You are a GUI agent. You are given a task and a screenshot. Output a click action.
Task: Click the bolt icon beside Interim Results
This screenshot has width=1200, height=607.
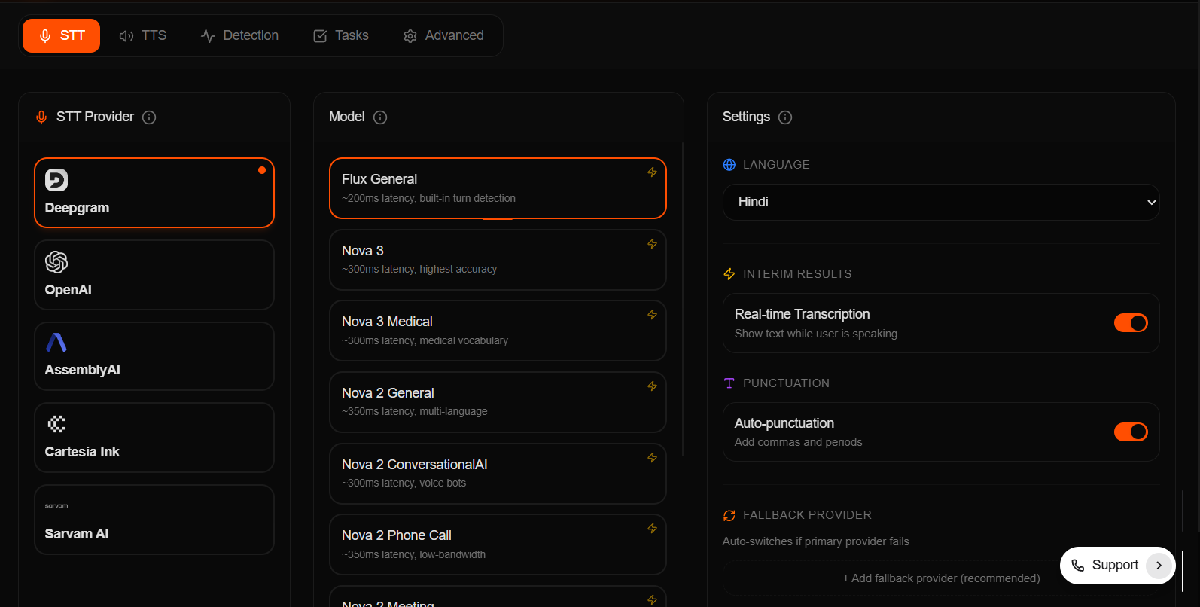click(729, 274)
